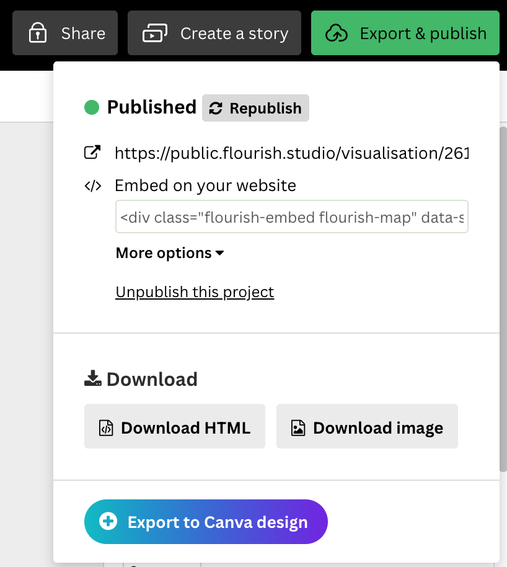Click the external link icon beside the URL
This screenshot has width=507, height=567.
[92, 153]
